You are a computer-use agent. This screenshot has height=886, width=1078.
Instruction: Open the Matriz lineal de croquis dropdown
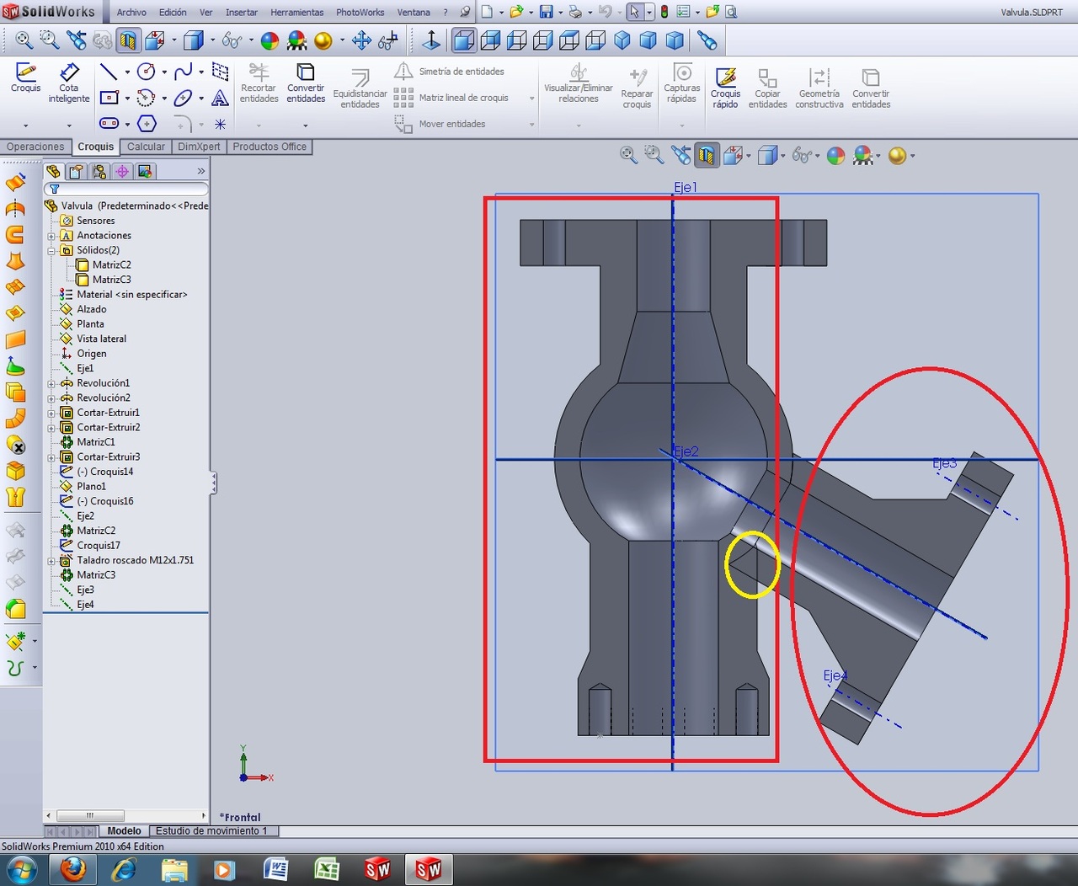coord(531,99)
